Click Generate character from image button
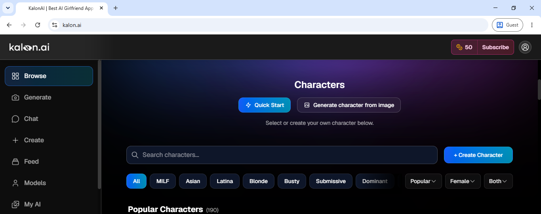This screenshot has width=541, height=214. click(349, 105)
